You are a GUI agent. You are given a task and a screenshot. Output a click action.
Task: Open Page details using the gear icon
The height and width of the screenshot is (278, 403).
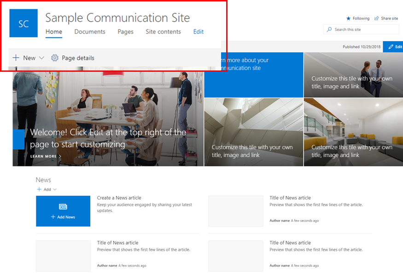tap(54, 58)
